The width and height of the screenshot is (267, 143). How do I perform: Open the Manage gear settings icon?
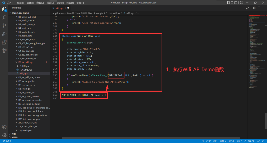4,135
